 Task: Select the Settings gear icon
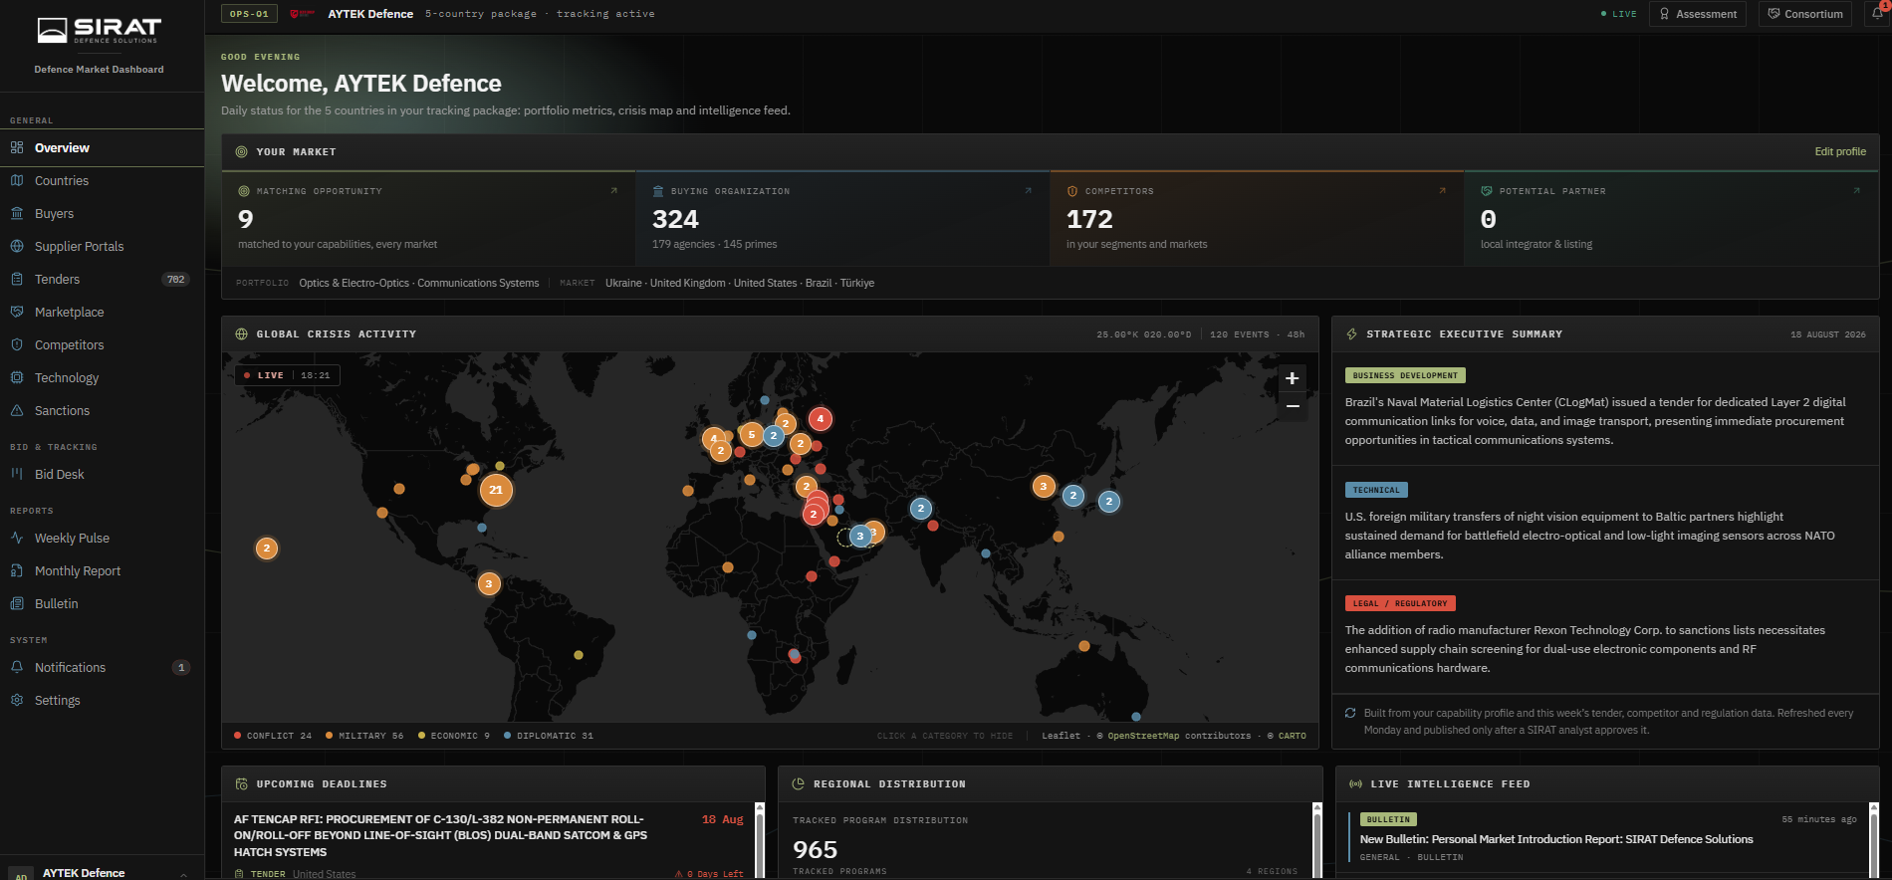tap(17, 700)
